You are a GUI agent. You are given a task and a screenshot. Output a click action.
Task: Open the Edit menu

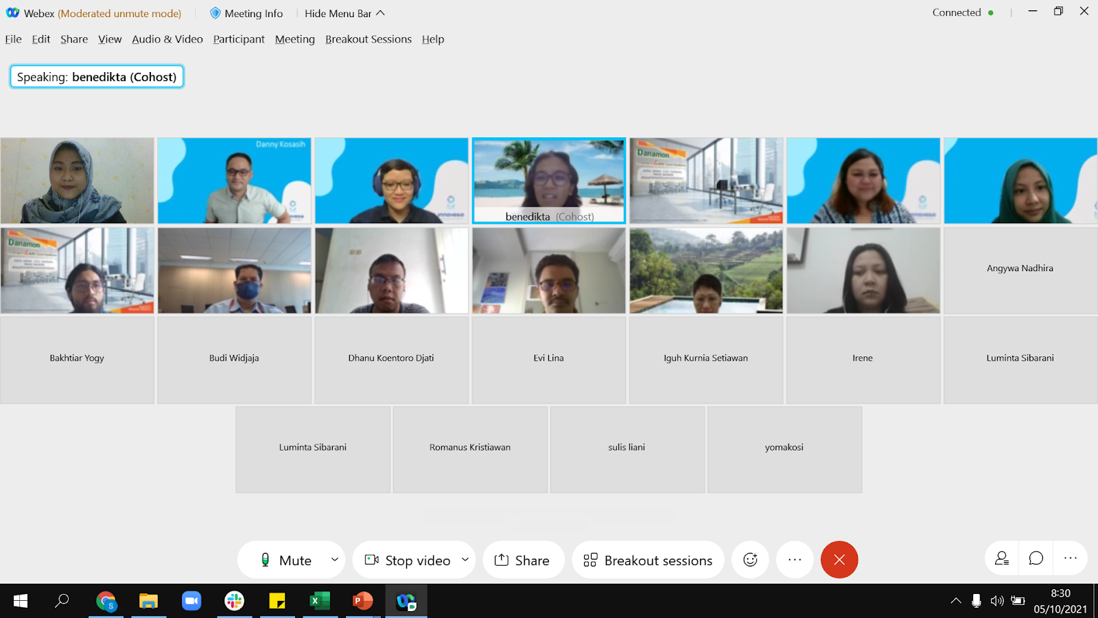pos(41,39)
